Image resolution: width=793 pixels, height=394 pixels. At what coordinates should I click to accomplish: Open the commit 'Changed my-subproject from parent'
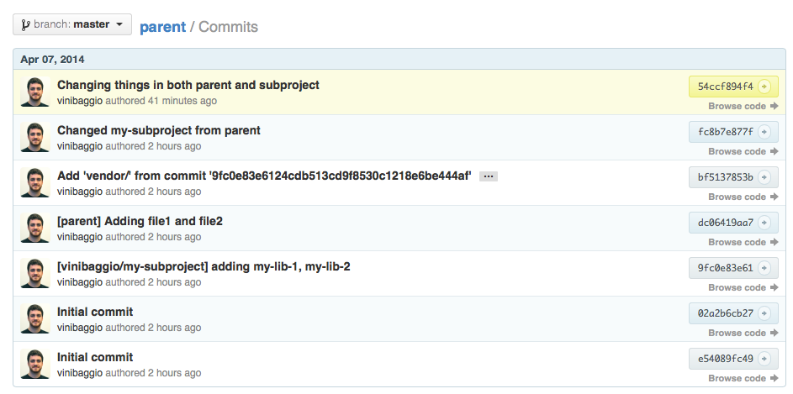point(159,130)
